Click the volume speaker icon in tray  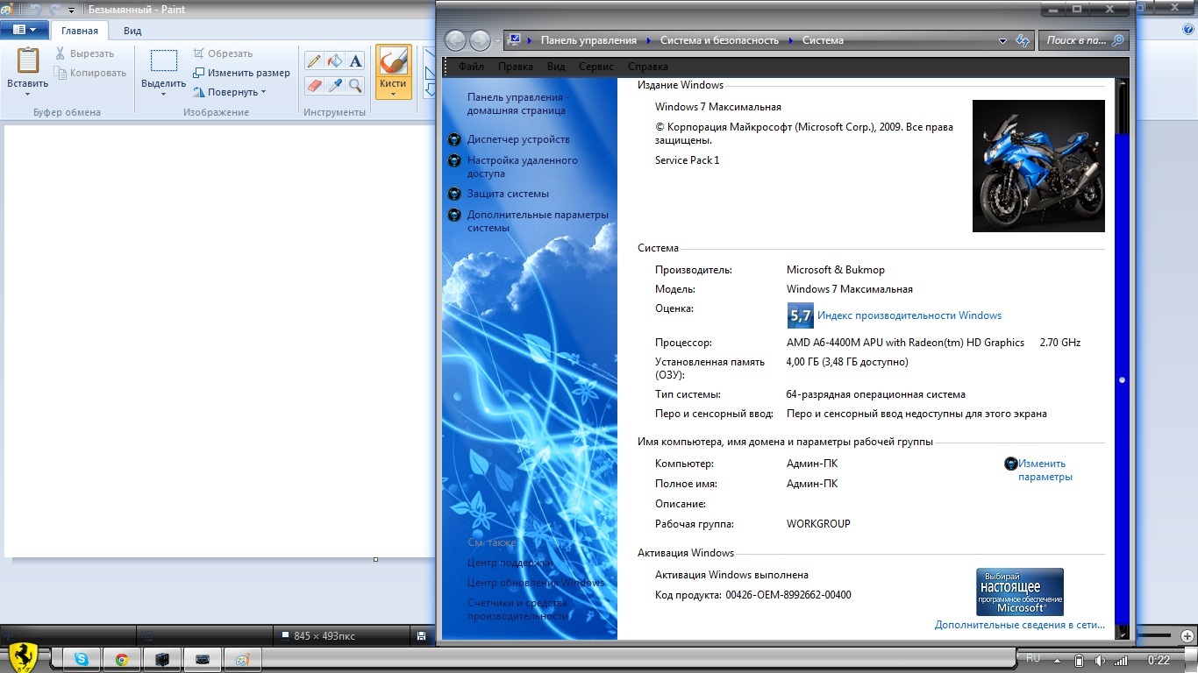[x=1099, y=661]
